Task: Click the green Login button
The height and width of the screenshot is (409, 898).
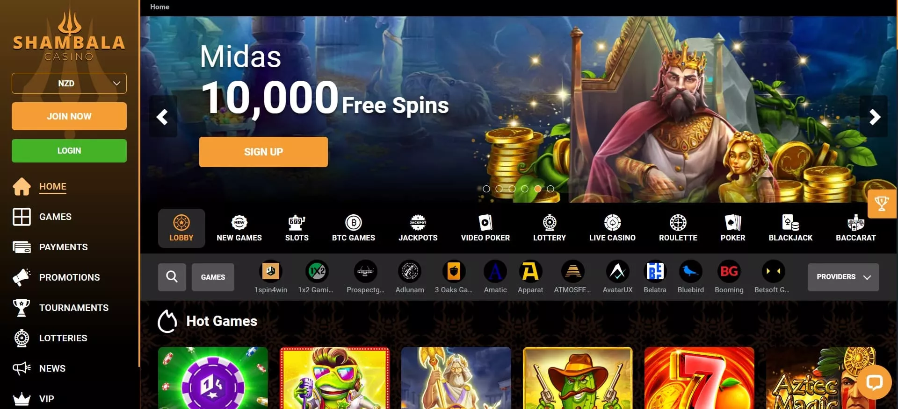Action: point(69,151)
